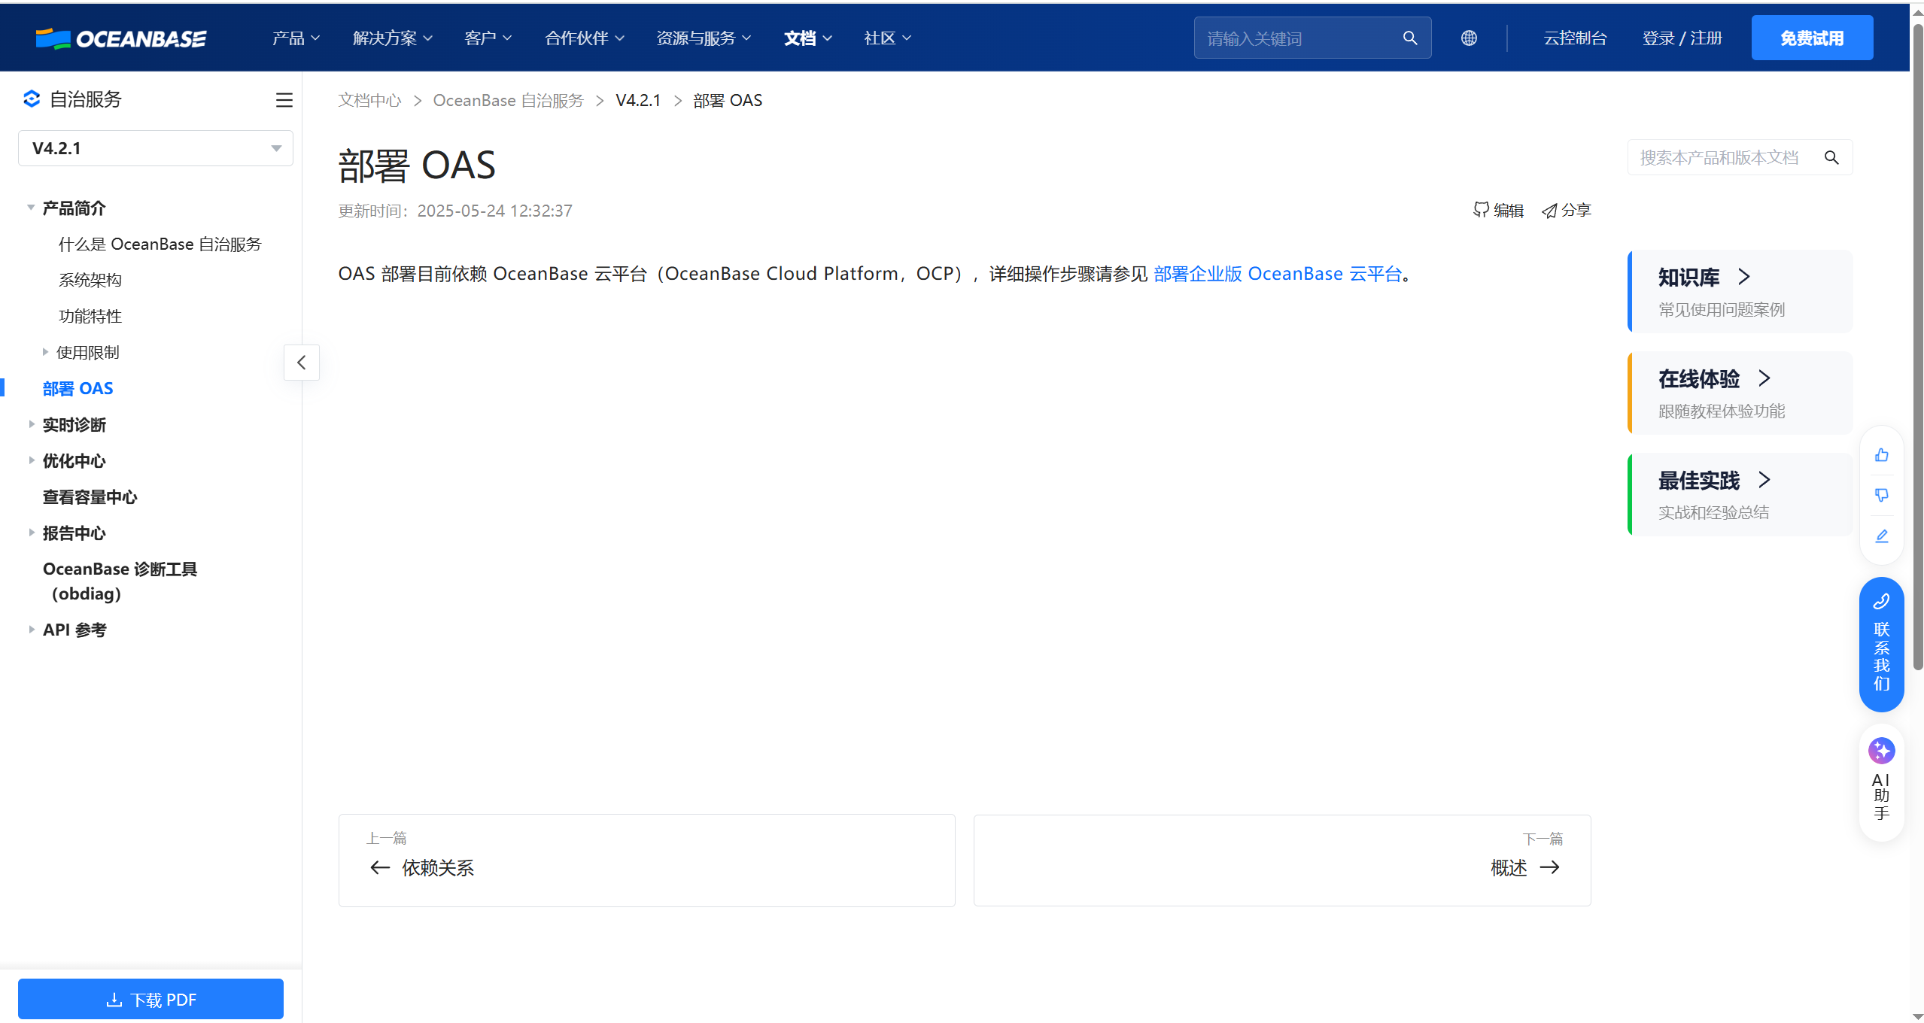Toggle the sidebar hamburger menu icon
The width and height of the screenshot is (1924, 1023).
[x=284, y=100]
